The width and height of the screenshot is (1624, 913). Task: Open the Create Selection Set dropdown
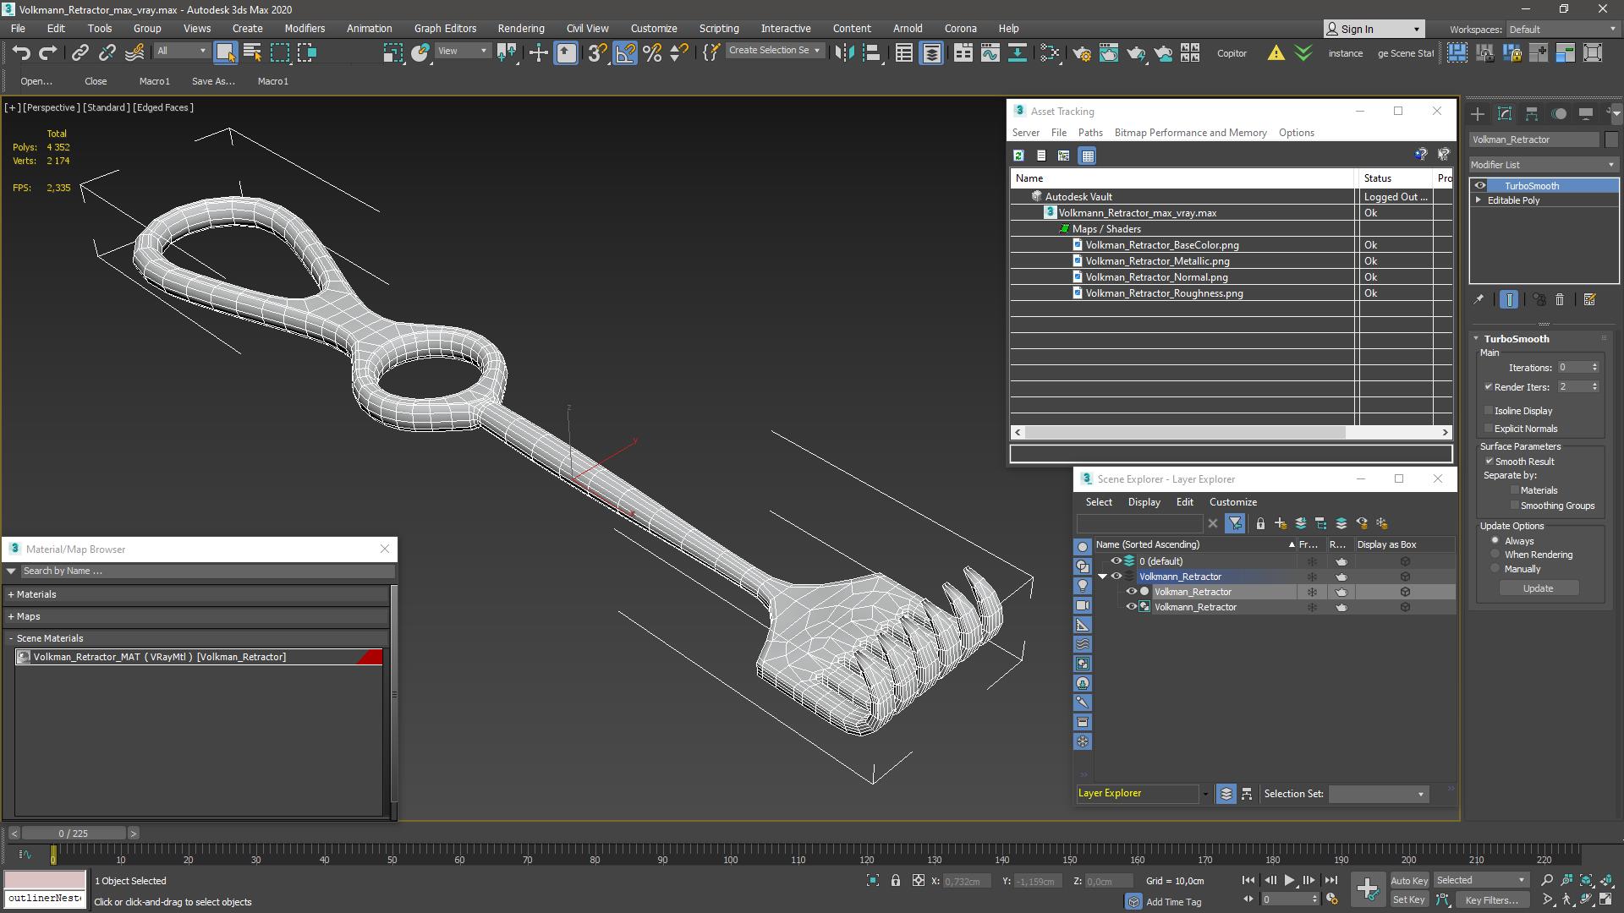tap(775, 51)
